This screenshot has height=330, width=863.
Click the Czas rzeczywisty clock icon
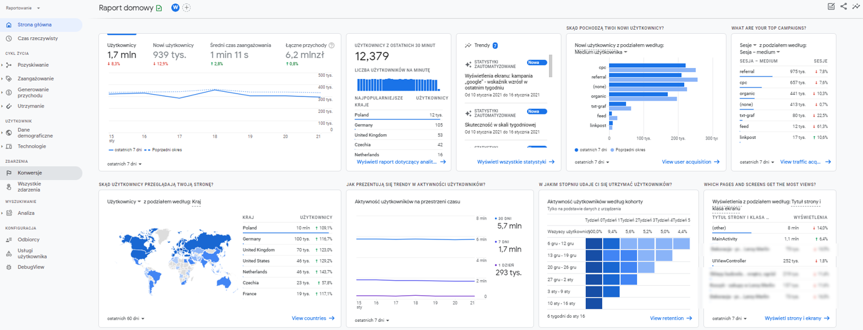pyautogui.click(x=9, y=38)
